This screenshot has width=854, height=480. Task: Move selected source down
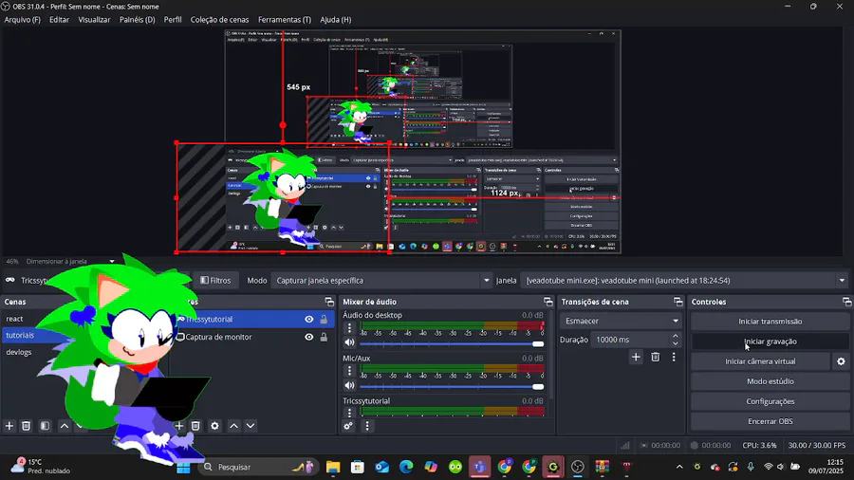251,426
